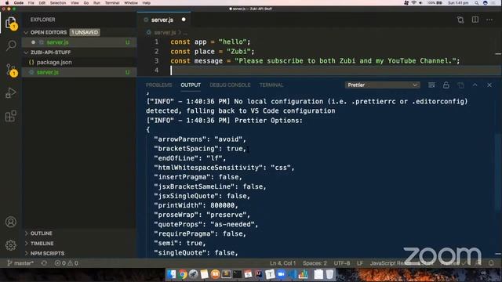Switch to the Terminal tab
Image resolution: width=502 pixels, height=282 pixels.
[x=271, y=85]
